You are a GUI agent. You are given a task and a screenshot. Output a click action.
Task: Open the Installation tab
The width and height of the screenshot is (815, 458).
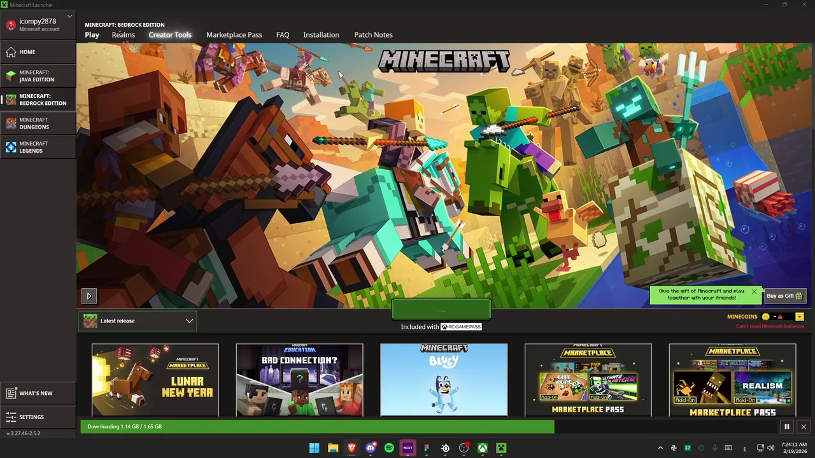[x=321, y=35]
